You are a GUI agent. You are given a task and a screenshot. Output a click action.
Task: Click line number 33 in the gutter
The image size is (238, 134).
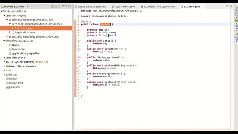click(78, 98)
